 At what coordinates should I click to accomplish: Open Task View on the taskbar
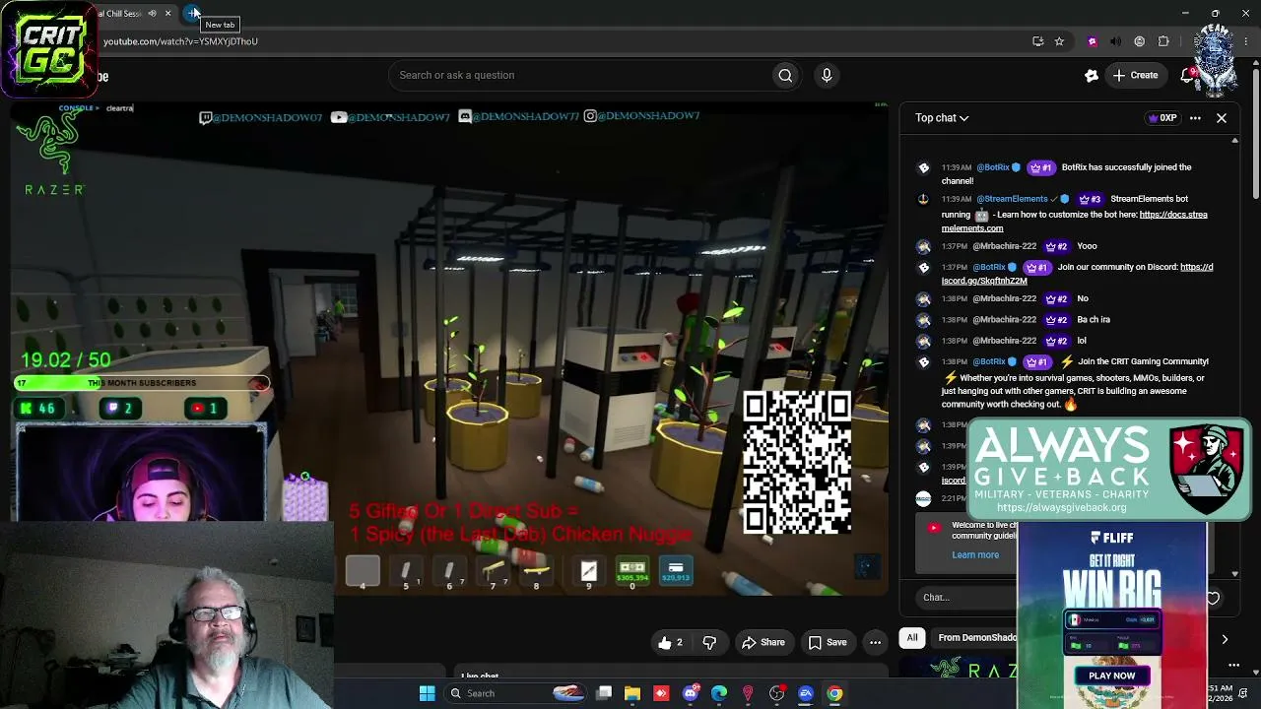pos(604,693)
